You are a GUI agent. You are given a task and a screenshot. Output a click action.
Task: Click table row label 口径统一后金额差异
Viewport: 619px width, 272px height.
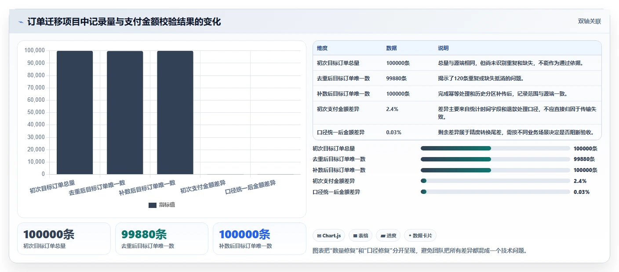click(x=341, y=132)
